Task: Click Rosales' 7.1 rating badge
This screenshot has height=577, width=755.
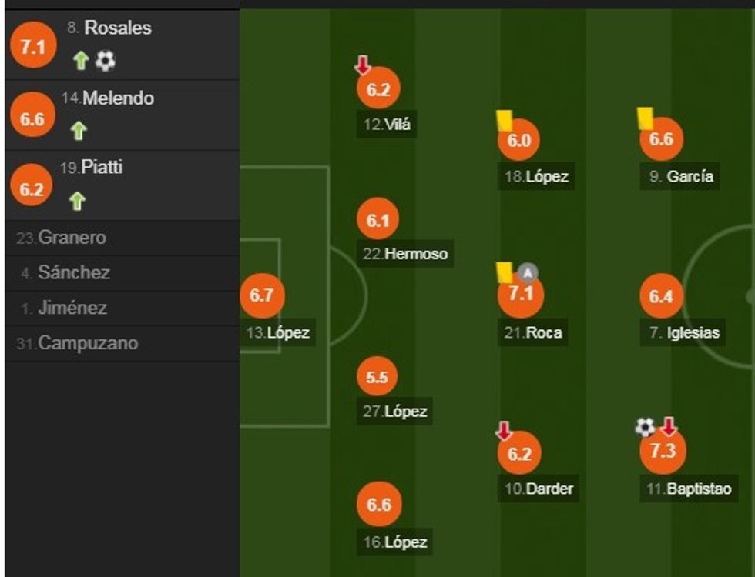Action: coord(33,47)
